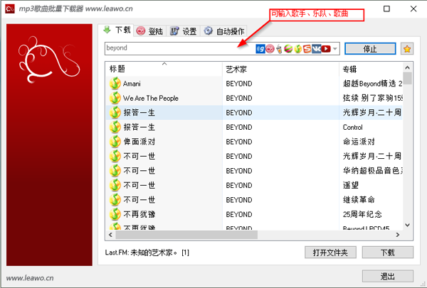Click the album cell 华纳超极品音色
The image size is (427, 288).
pos(372,171)
